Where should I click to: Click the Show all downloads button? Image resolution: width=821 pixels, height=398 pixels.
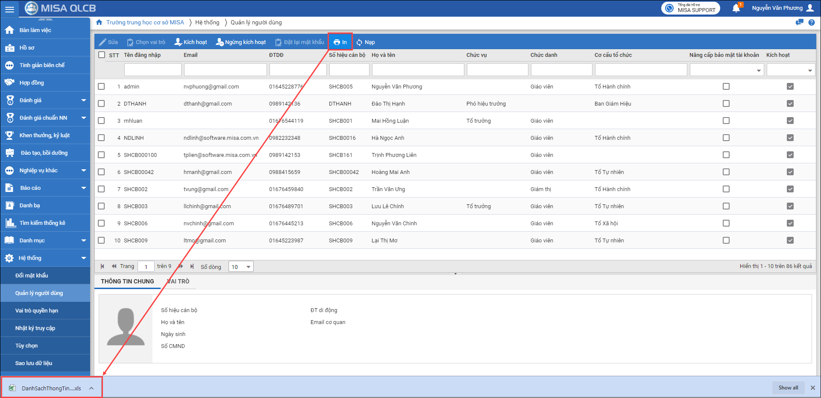[788, 388]
